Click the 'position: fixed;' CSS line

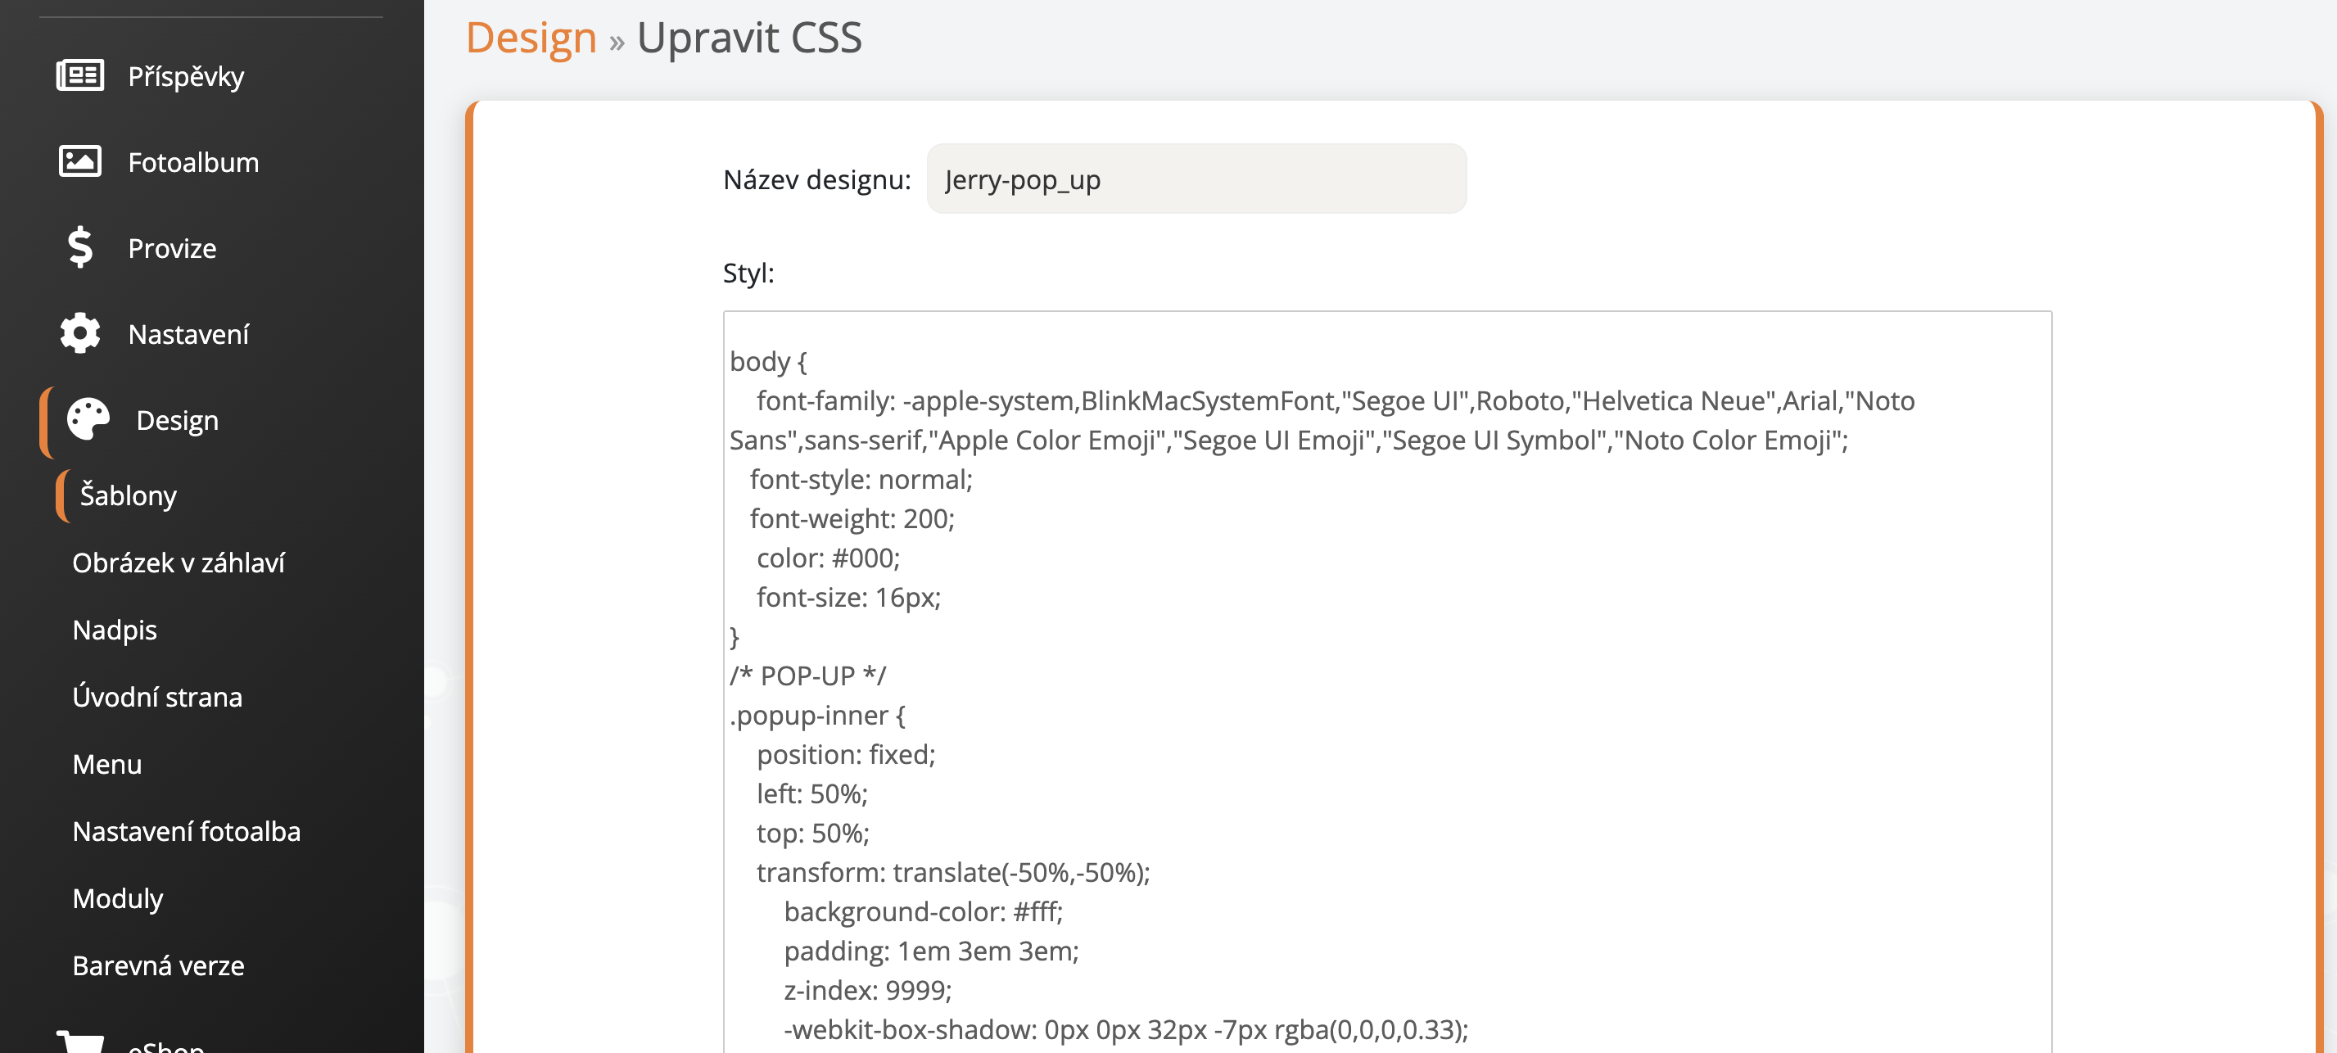point(846,755)
